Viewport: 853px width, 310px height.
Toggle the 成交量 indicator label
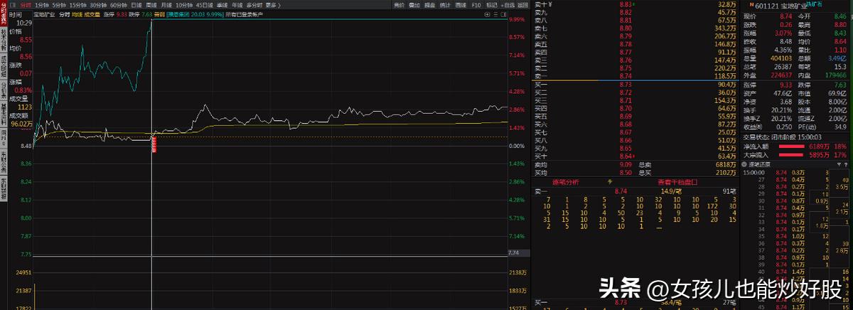coord(92,14)
